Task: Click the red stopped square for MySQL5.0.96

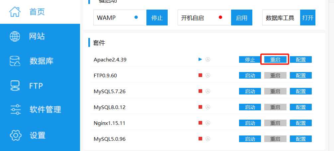Action: (x=200, y=139)
